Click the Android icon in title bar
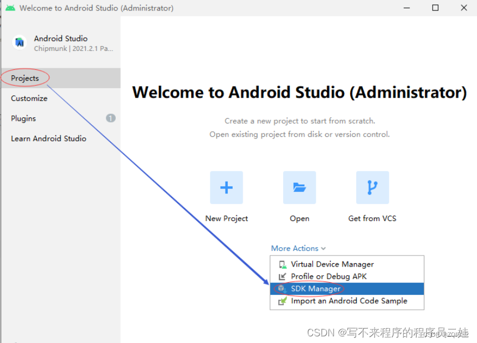Image resolution: width=477 pixels, height=343 pixels. pos(10,8)
